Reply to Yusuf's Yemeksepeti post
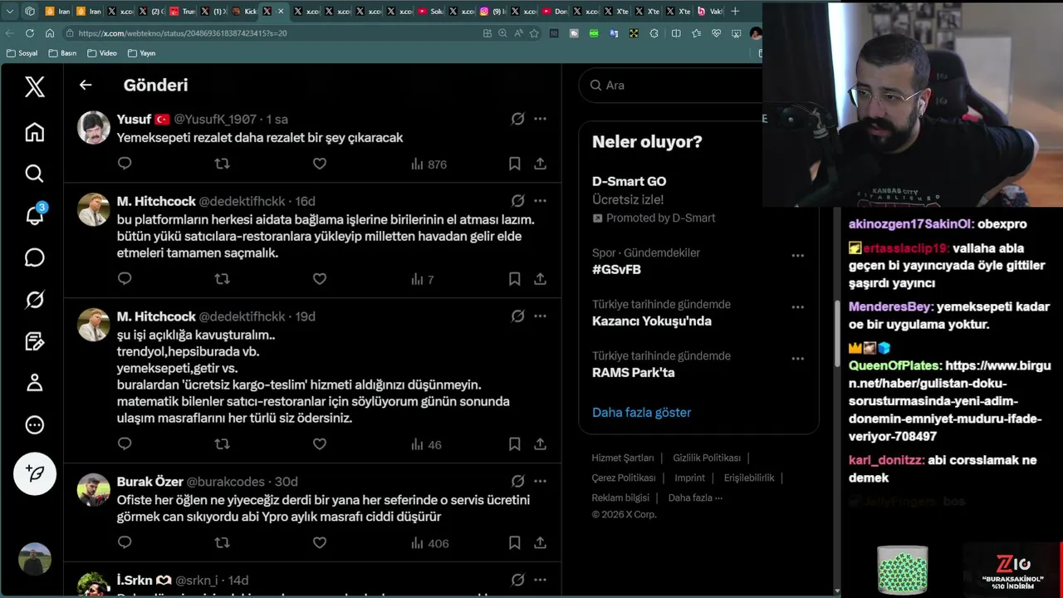This screenshot has height=598, width=1063. click(125, 164)
